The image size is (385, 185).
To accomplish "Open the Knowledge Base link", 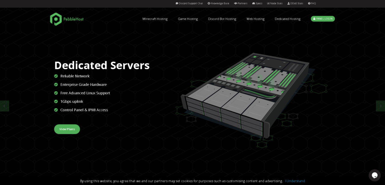I will 218,3.
